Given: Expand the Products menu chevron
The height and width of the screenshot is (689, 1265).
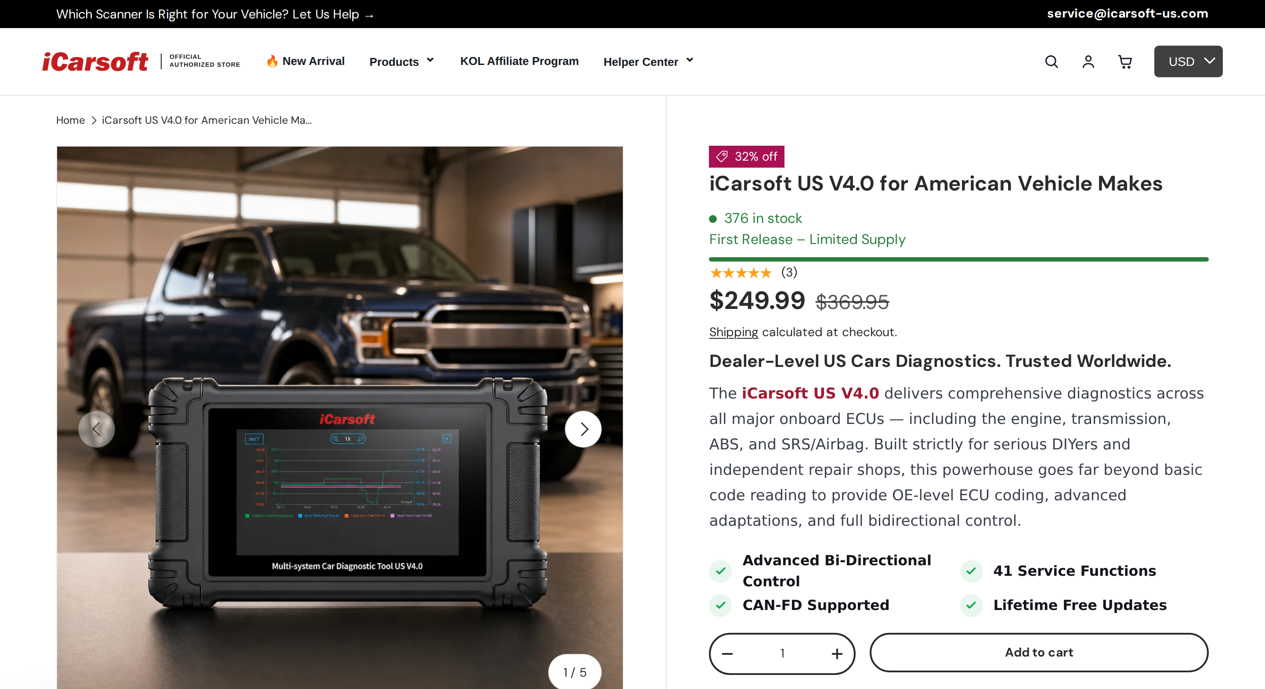Looking at the screenshot, I should pos(430,61).
